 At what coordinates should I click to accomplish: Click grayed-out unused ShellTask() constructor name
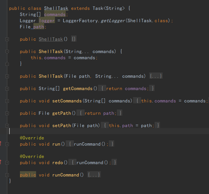pyautogui.click(x=51, y=39)
